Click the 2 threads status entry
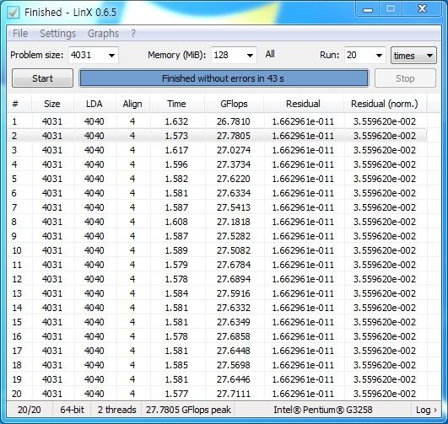The image size is (448, 424). click(x=117, y=410)
